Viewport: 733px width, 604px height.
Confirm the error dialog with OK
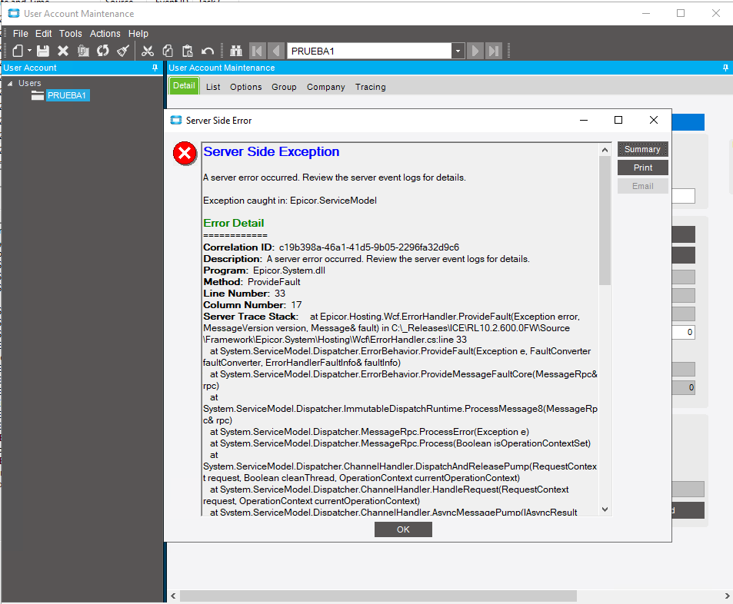pyautogui.click(x=403, y=529)
